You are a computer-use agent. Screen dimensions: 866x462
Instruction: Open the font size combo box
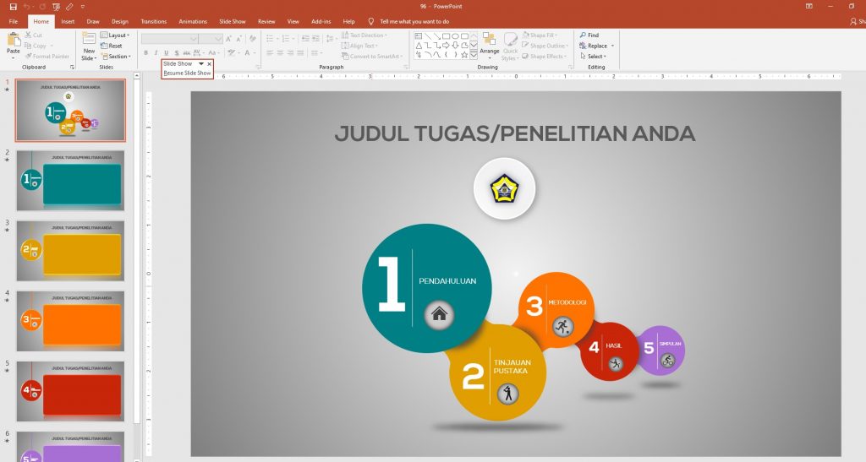coord(211,39)
